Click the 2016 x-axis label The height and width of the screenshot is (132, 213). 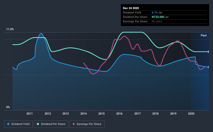119,114
